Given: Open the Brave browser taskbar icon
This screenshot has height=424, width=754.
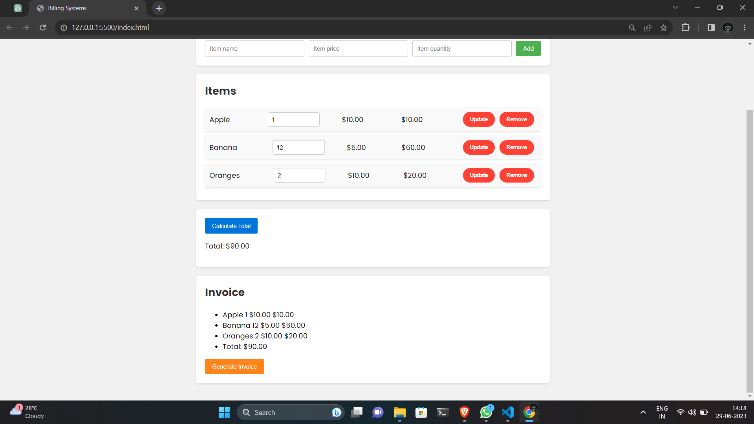Looking at the screenshot, I should pyautogui.click(x=464, y=412).
